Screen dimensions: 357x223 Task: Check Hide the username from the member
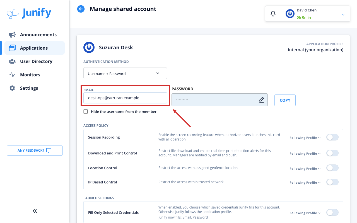pyautogui.click(x=86, y=111)
